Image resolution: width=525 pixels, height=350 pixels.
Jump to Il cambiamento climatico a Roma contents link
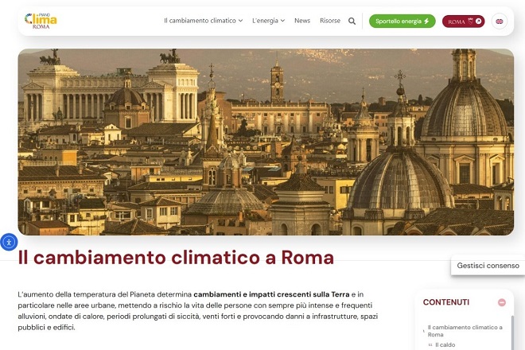465,331
